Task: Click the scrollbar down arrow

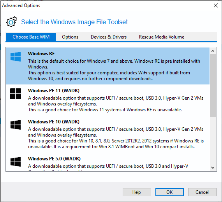Action: [213, 168]
